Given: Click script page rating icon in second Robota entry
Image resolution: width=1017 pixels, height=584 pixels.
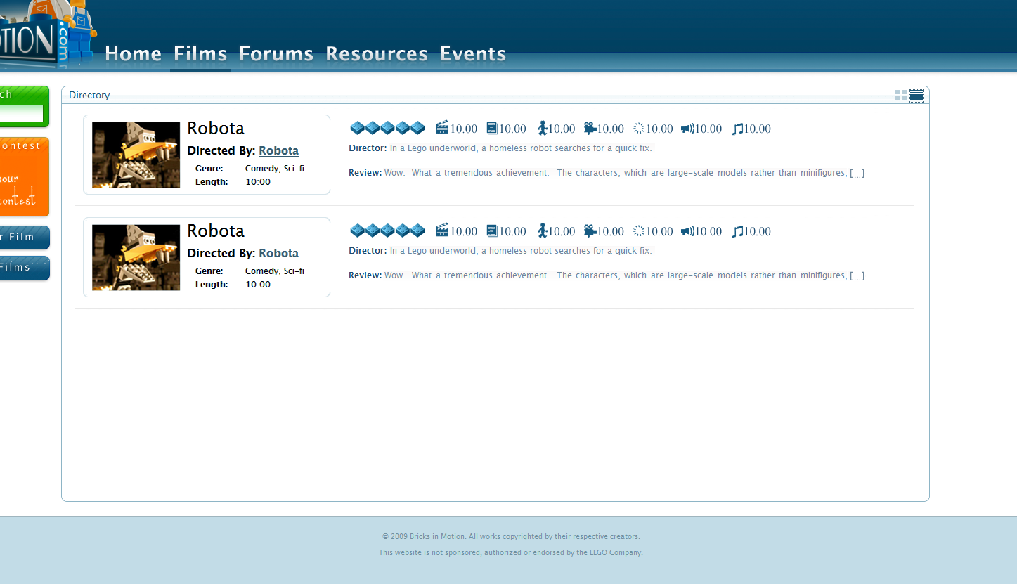Looking at the screenshot, I should point(492,231).
